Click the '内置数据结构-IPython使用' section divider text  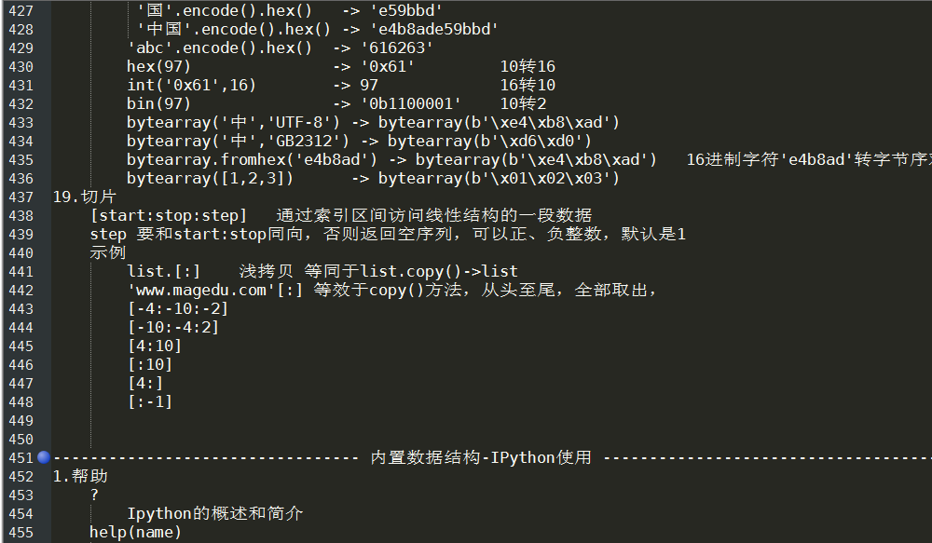coord(480,457)
